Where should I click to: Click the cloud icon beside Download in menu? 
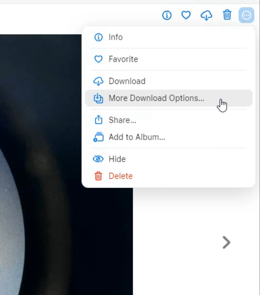point(98,81)
